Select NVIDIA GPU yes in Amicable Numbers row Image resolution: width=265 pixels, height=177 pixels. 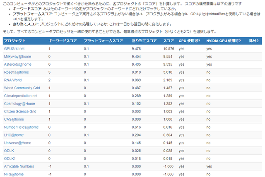[209, 166]
